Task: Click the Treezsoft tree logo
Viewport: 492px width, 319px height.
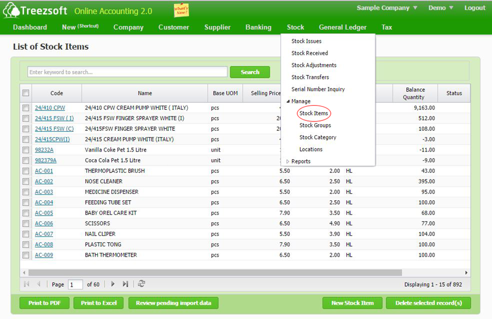Action: tap(11, 10)
